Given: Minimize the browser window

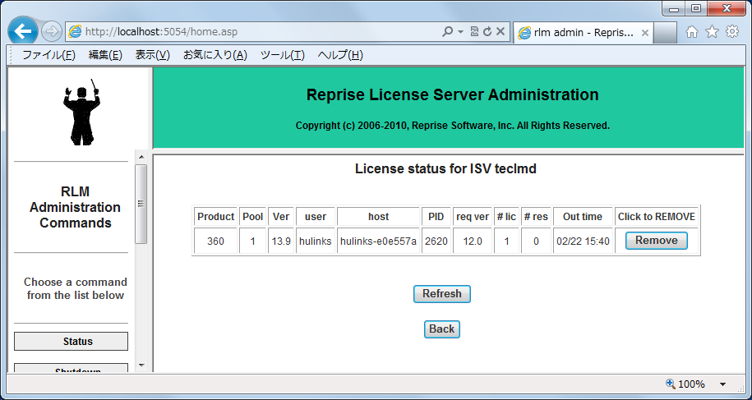Looking at the screenshot, I should point(676,8).
